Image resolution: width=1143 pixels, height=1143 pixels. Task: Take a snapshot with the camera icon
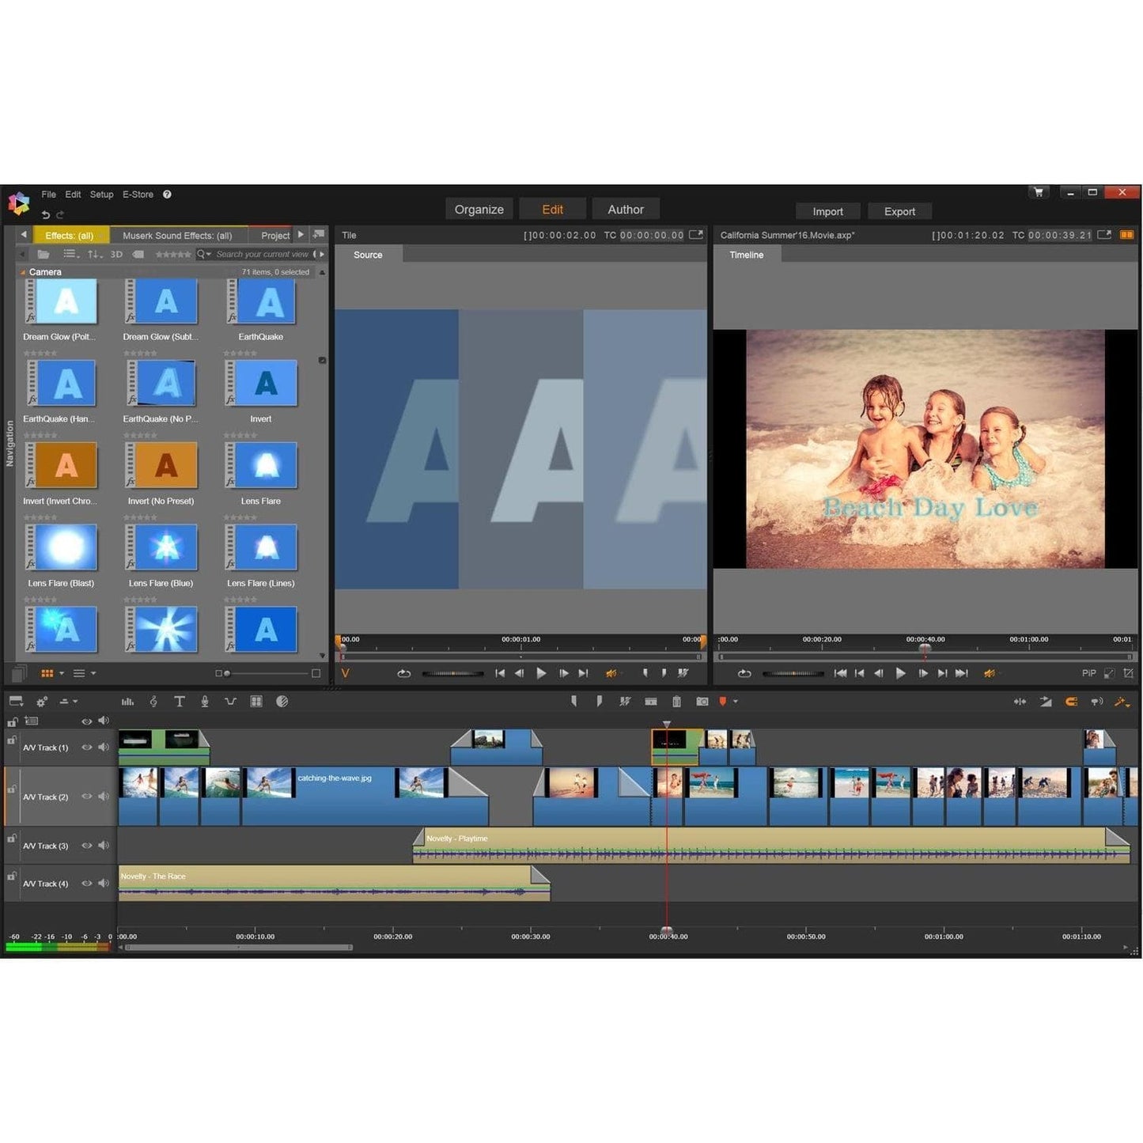(x=702, y=701)
